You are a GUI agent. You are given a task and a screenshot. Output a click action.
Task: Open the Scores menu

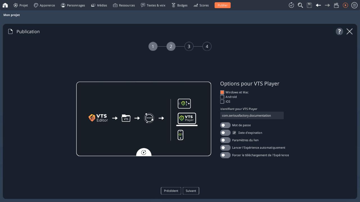tap(201, 5)
